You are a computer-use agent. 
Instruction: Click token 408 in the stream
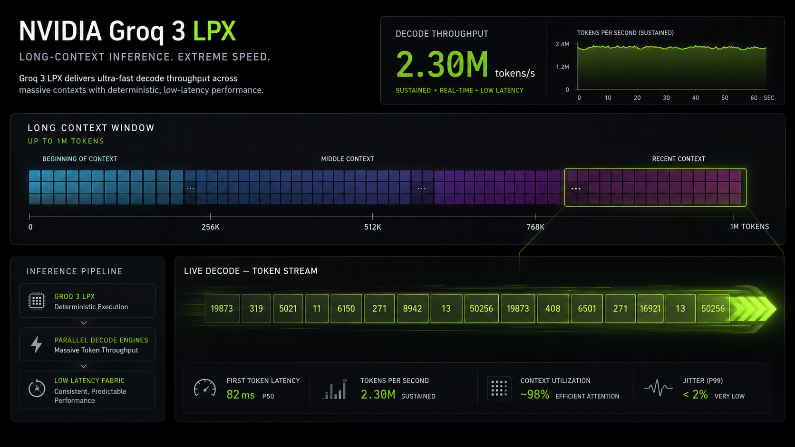[553, 309]
